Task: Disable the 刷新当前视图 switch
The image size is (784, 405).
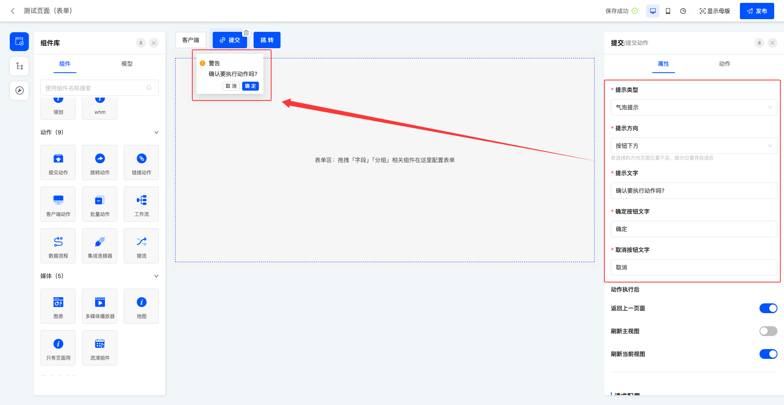Action: 768,354
